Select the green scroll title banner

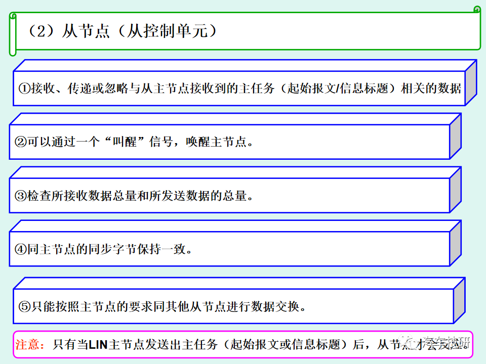coord(243,30)
